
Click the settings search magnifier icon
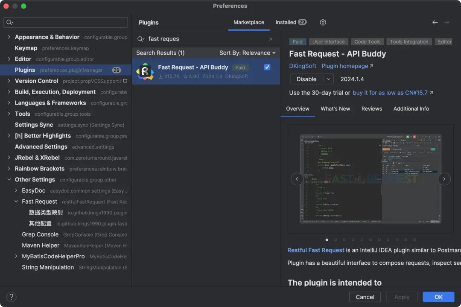(x=10, y=22)
